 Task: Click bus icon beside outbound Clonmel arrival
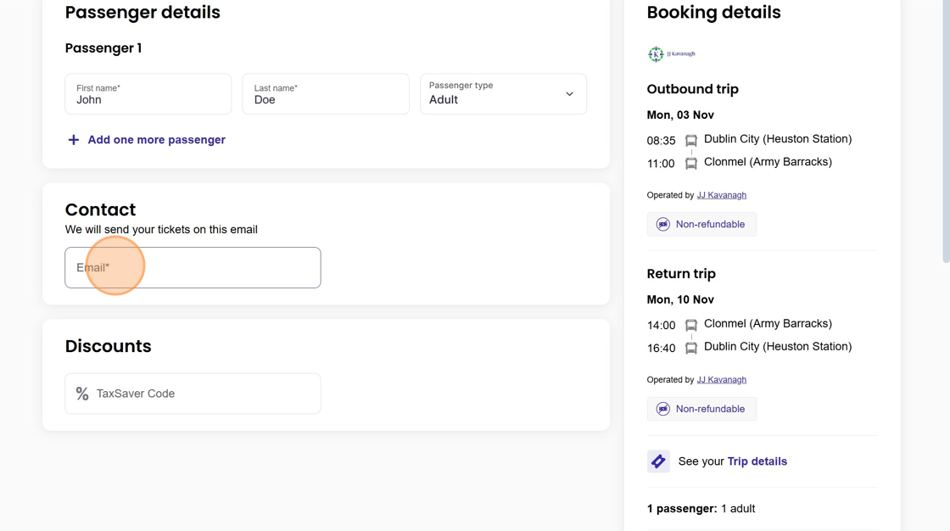click(x=691, y=163)
